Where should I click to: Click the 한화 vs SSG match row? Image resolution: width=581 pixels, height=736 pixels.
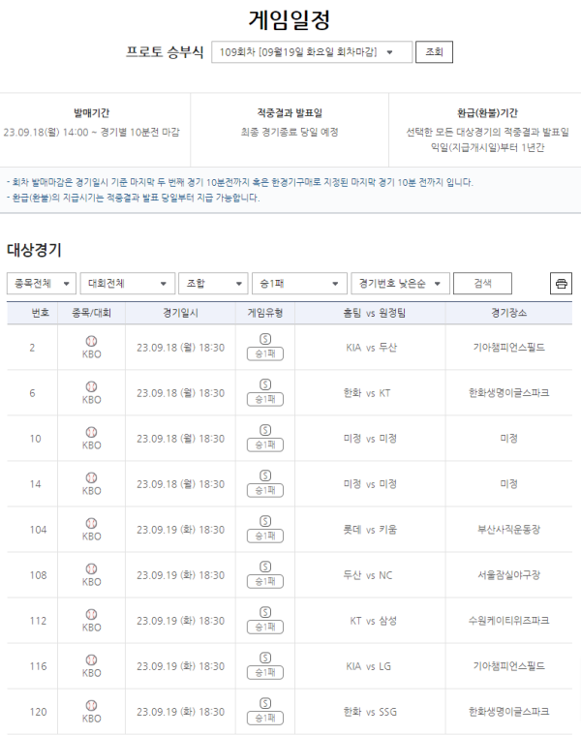point(290,712)
